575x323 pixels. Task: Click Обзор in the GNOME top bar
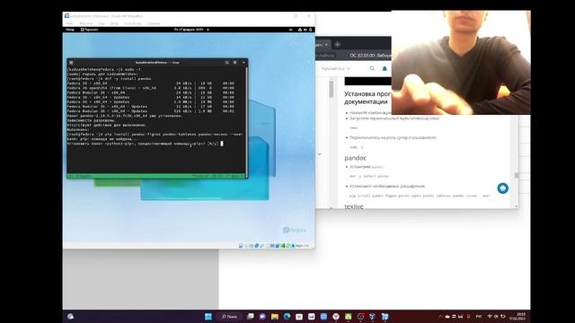tap(70, 30)
